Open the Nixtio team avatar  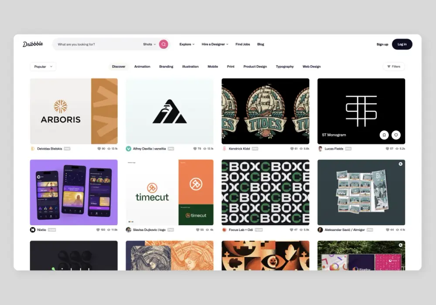33,230
